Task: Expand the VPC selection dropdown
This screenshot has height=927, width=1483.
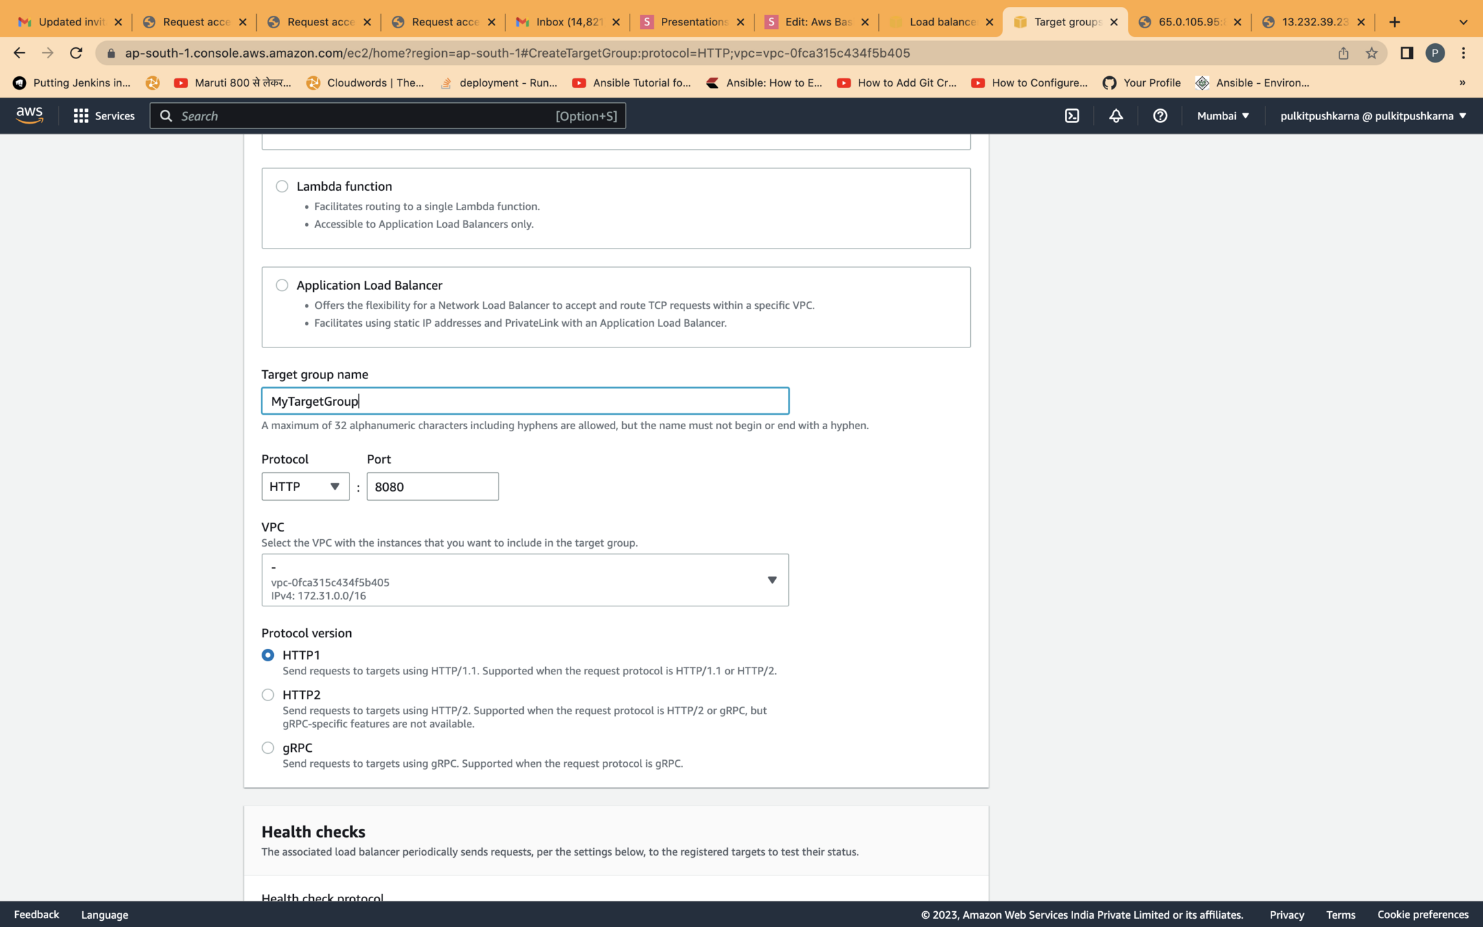Action: (525, 580)
